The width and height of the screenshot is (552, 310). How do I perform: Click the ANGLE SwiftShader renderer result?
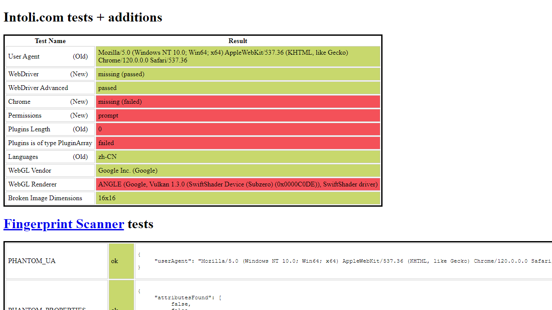point(238,184)
